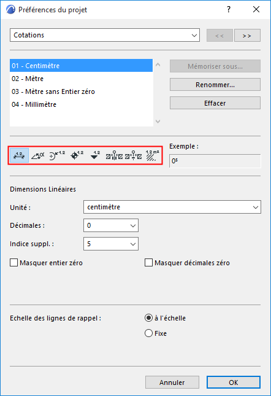The image size is (271, 396).
Task: Open the Décimales dropdown
Action: pos(111,225)
